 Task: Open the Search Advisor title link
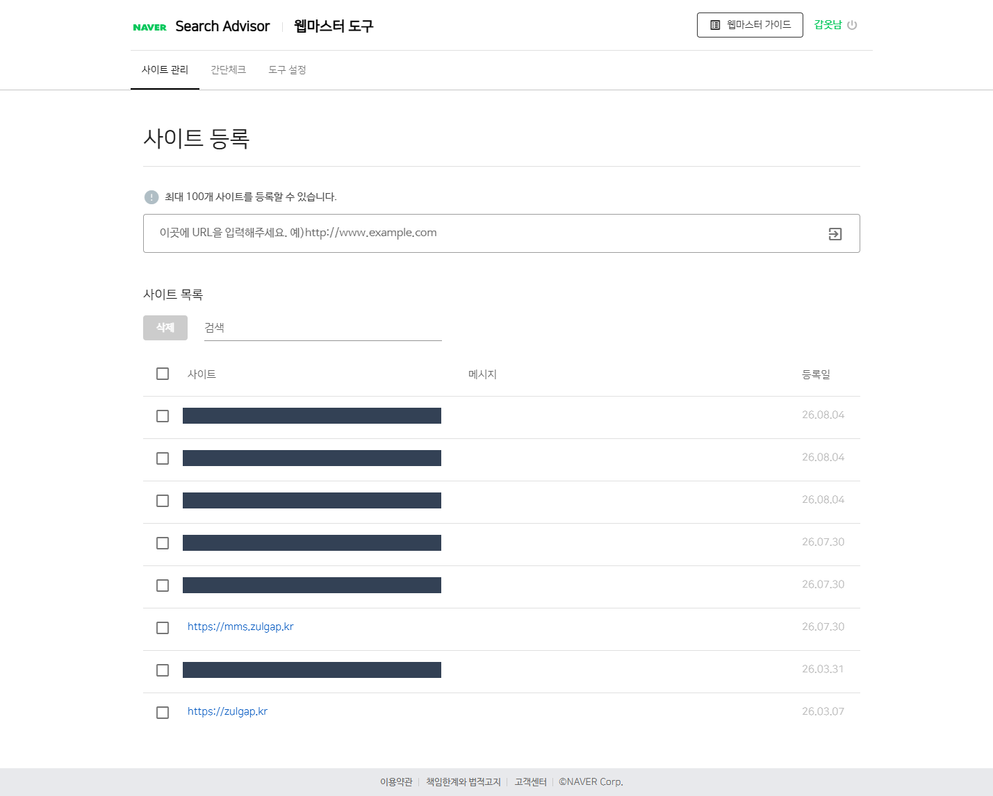click(222, 26)
